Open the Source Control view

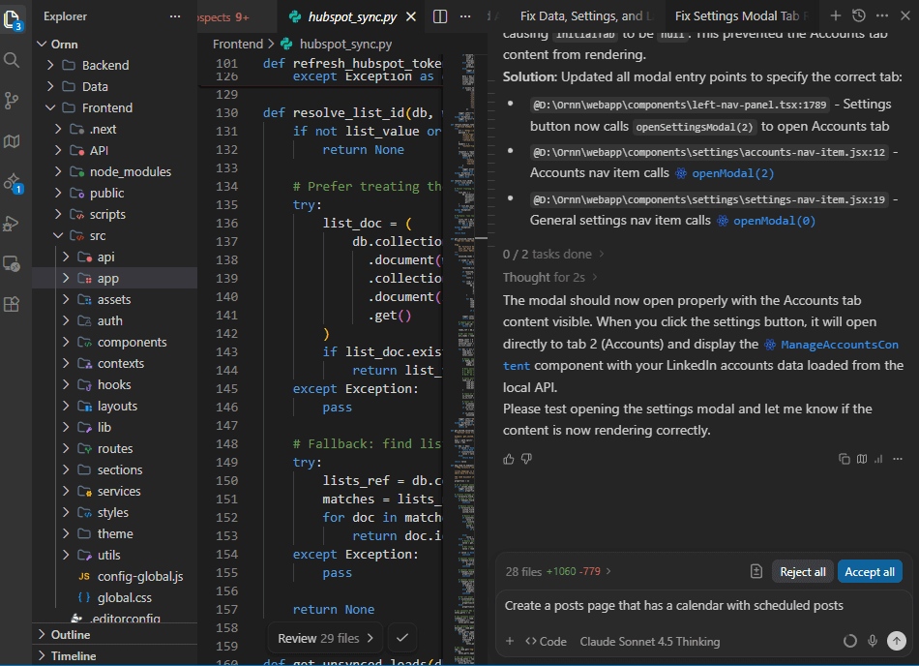tap(12, 101)
